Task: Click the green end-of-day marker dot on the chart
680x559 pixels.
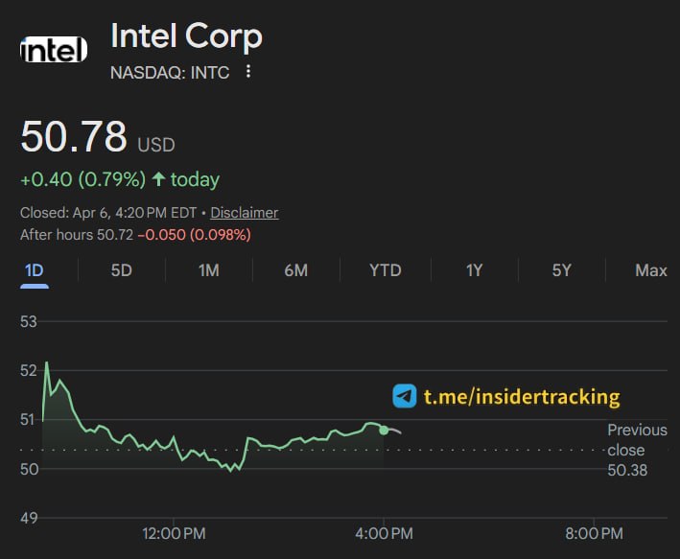Action: pyautogui.click(x=384, y=430)
